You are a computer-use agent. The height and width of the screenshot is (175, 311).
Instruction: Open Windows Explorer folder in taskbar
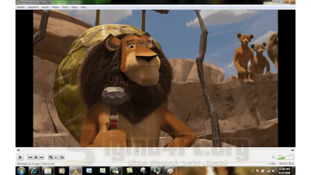(x=48, y=171)
